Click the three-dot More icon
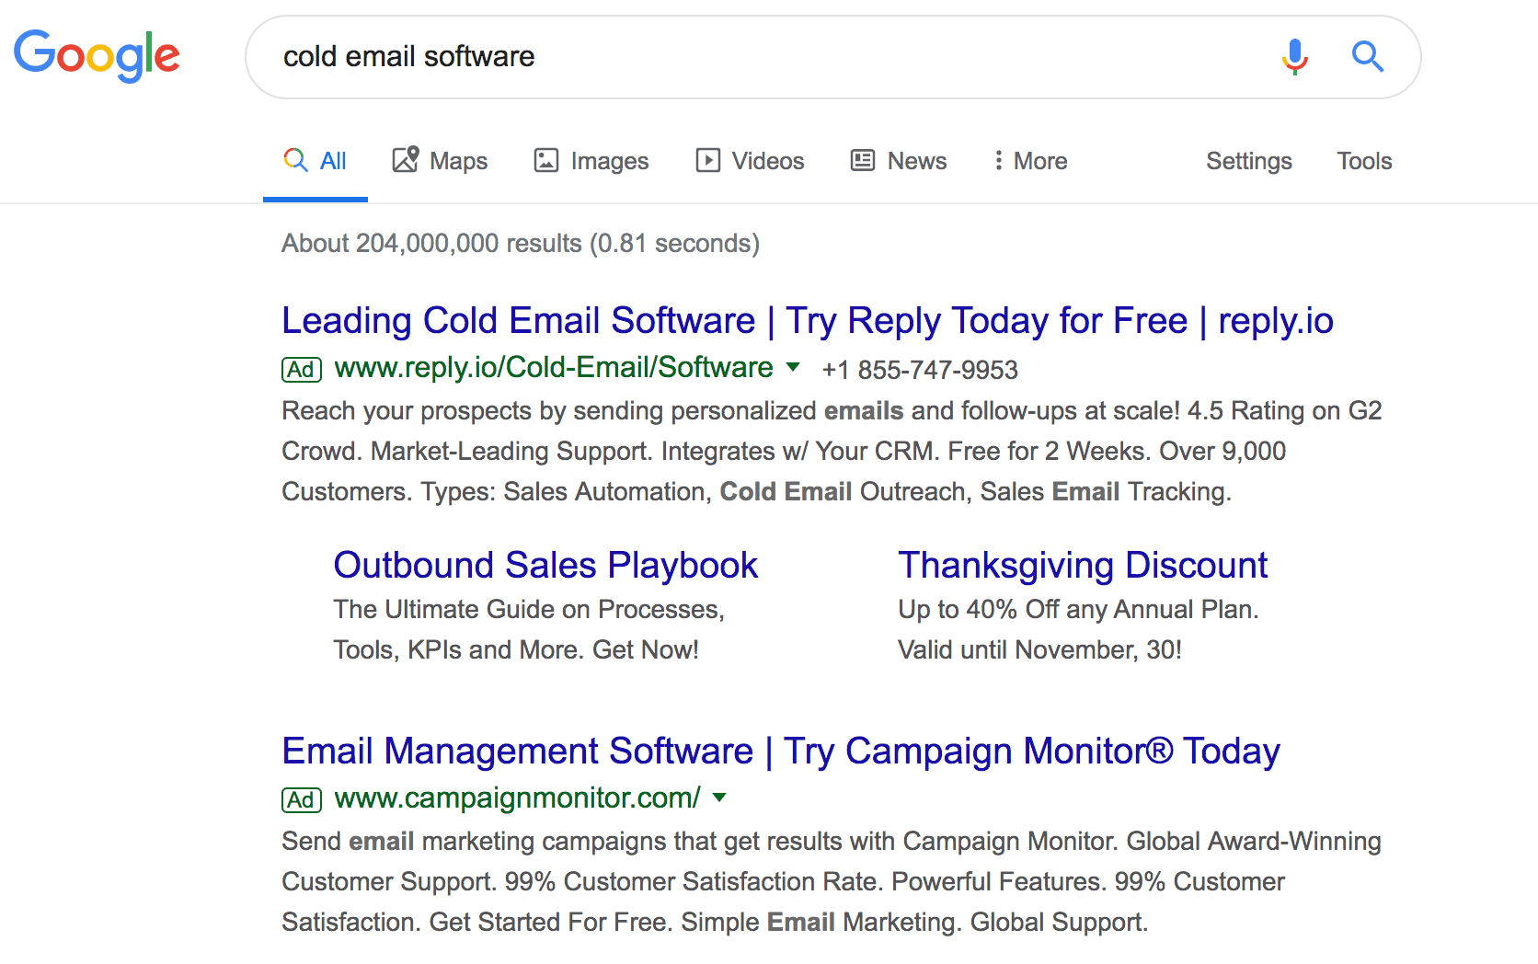This screenshot has width=1538, height=964. pos(998,161)
